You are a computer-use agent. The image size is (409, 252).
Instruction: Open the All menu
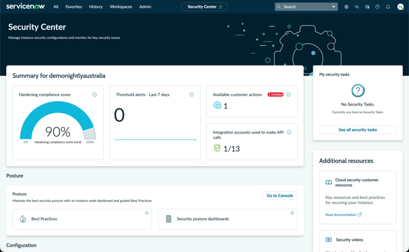point(56,7)
